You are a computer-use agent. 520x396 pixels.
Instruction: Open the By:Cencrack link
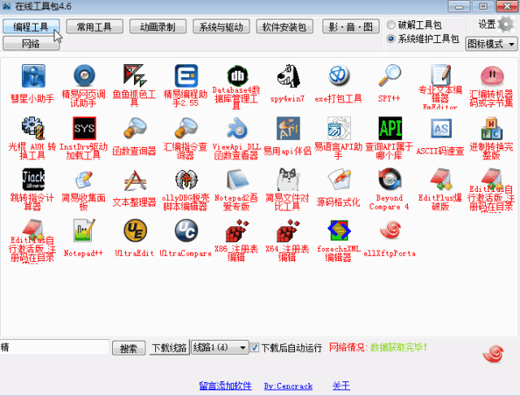[x=288, y=385]
